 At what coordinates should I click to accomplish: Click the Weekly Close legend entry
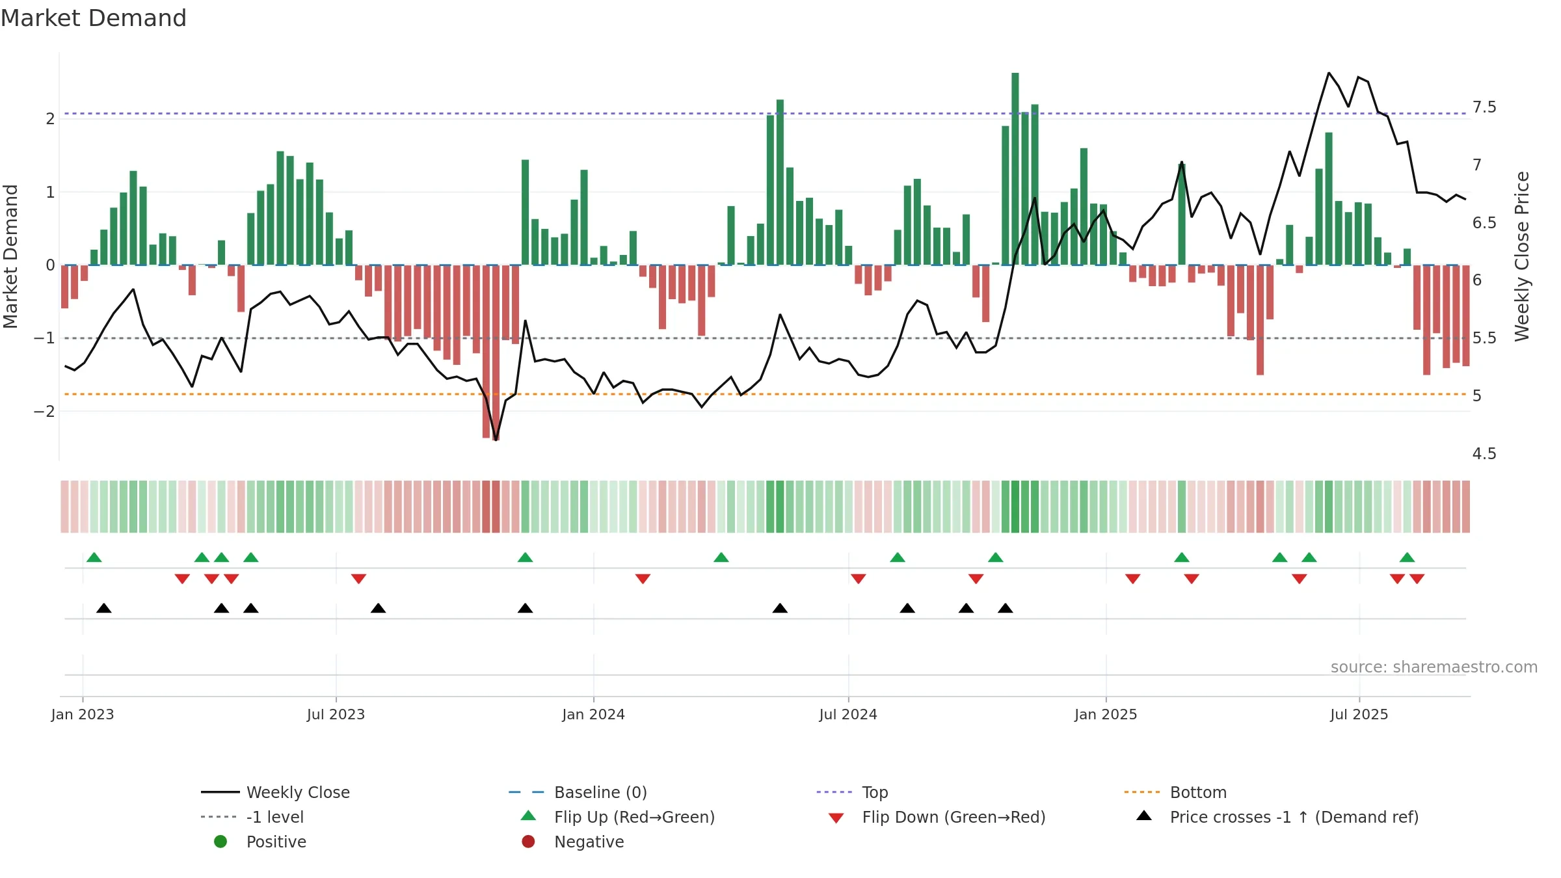pos(276,792)
